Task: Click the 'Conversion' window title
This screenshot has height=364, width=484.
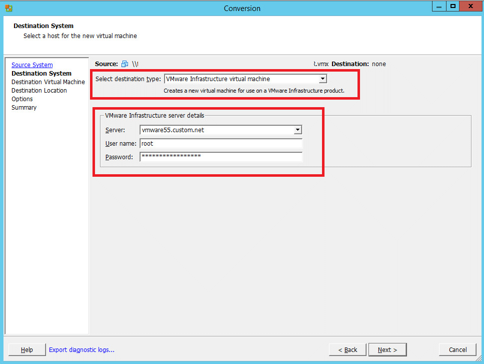Action: click(242, 9)
